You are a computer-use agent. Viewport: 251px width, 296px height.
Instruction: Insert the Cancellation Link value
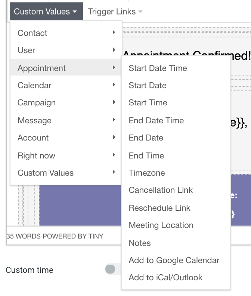161,190
